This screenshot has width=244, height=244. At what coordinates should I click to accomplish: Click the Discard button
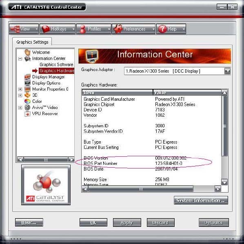pos(161,222)
